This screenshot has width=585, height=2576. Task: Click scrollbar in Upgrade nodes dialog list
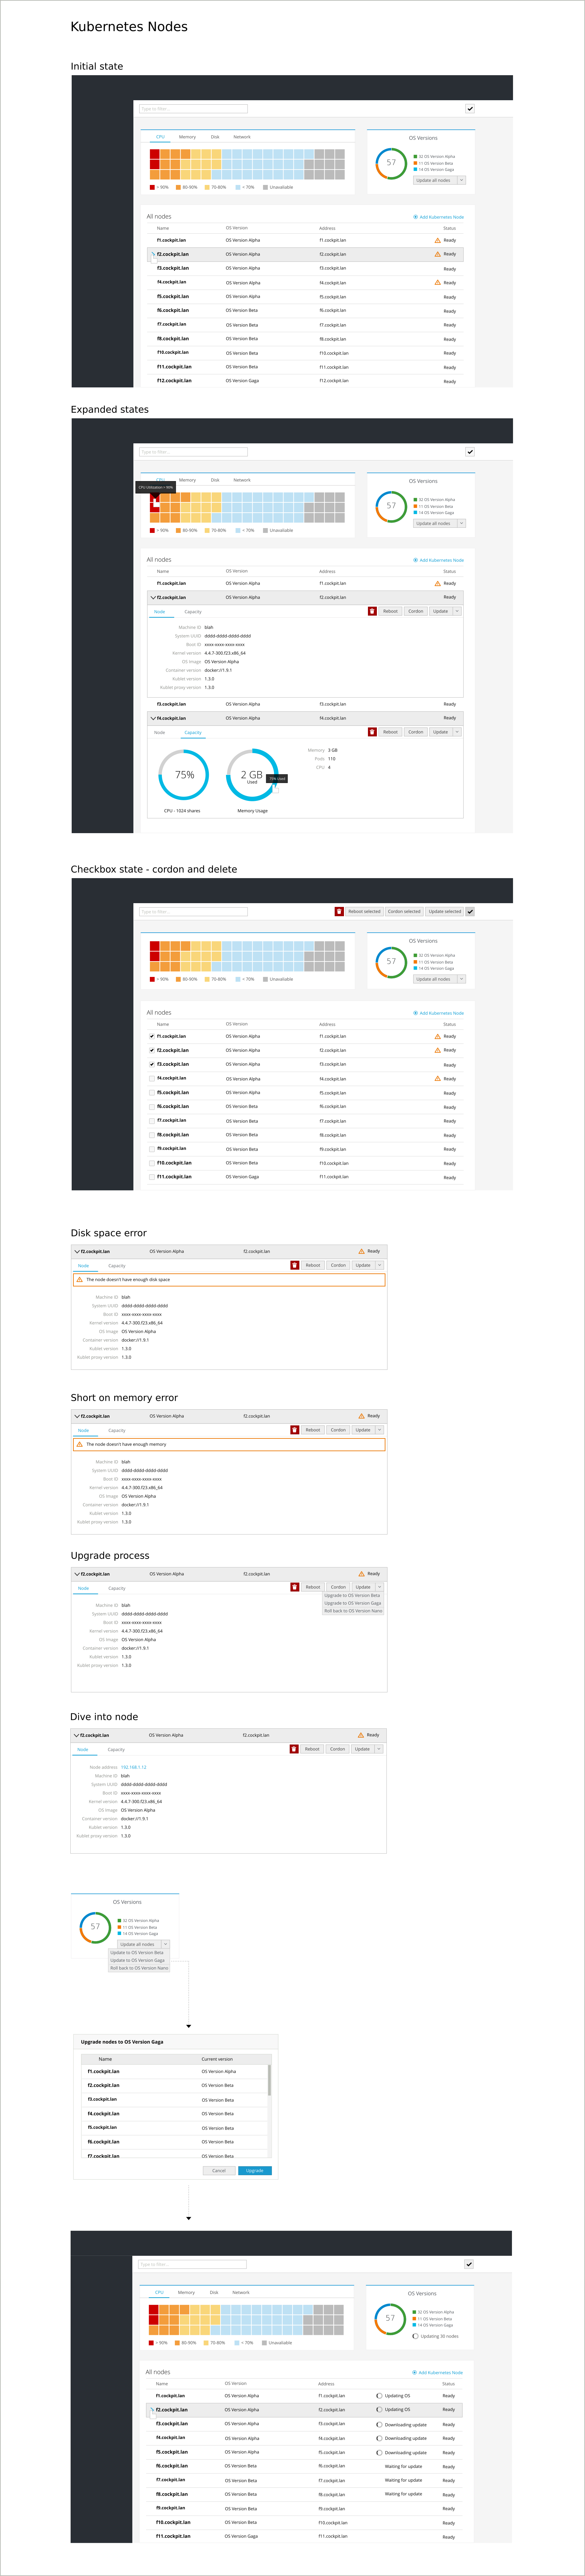269,2080
